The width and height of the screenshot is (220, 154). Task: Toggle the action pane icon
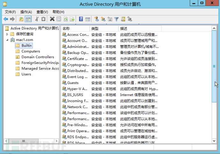coord(88,19)
